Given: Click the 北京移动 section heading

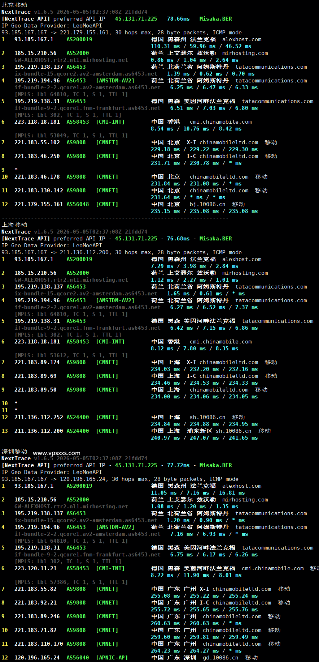Looking at the screenshot, I should click(14, 5).
